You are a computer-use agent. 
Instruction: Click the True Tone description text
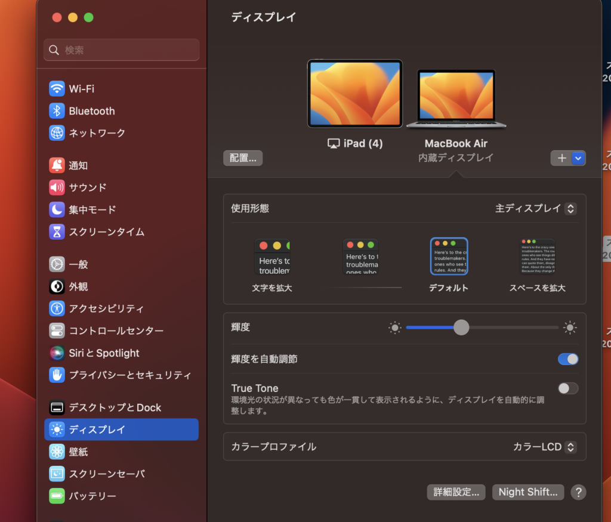[x=388, y=405]
